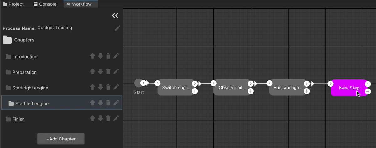Image resolution: width=376 pixels, height=148 pixels.
Task: Click the Add Chapter button
Action: pyautogui.click(x=61, y=139)
